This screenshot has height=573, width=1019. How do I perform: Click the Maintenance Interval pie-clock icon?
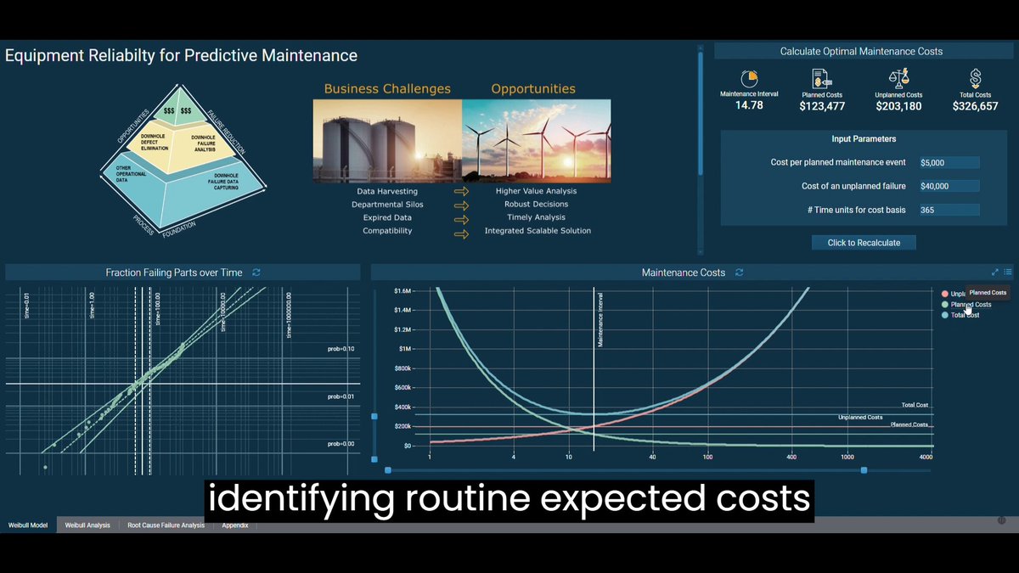(749, 79)
